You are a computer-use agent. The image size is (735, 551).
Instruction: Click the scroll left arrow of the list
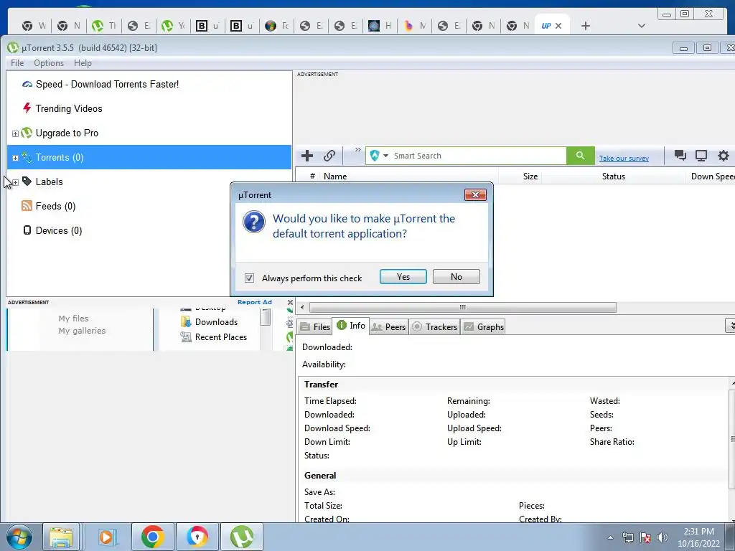[x=302, y=307]
